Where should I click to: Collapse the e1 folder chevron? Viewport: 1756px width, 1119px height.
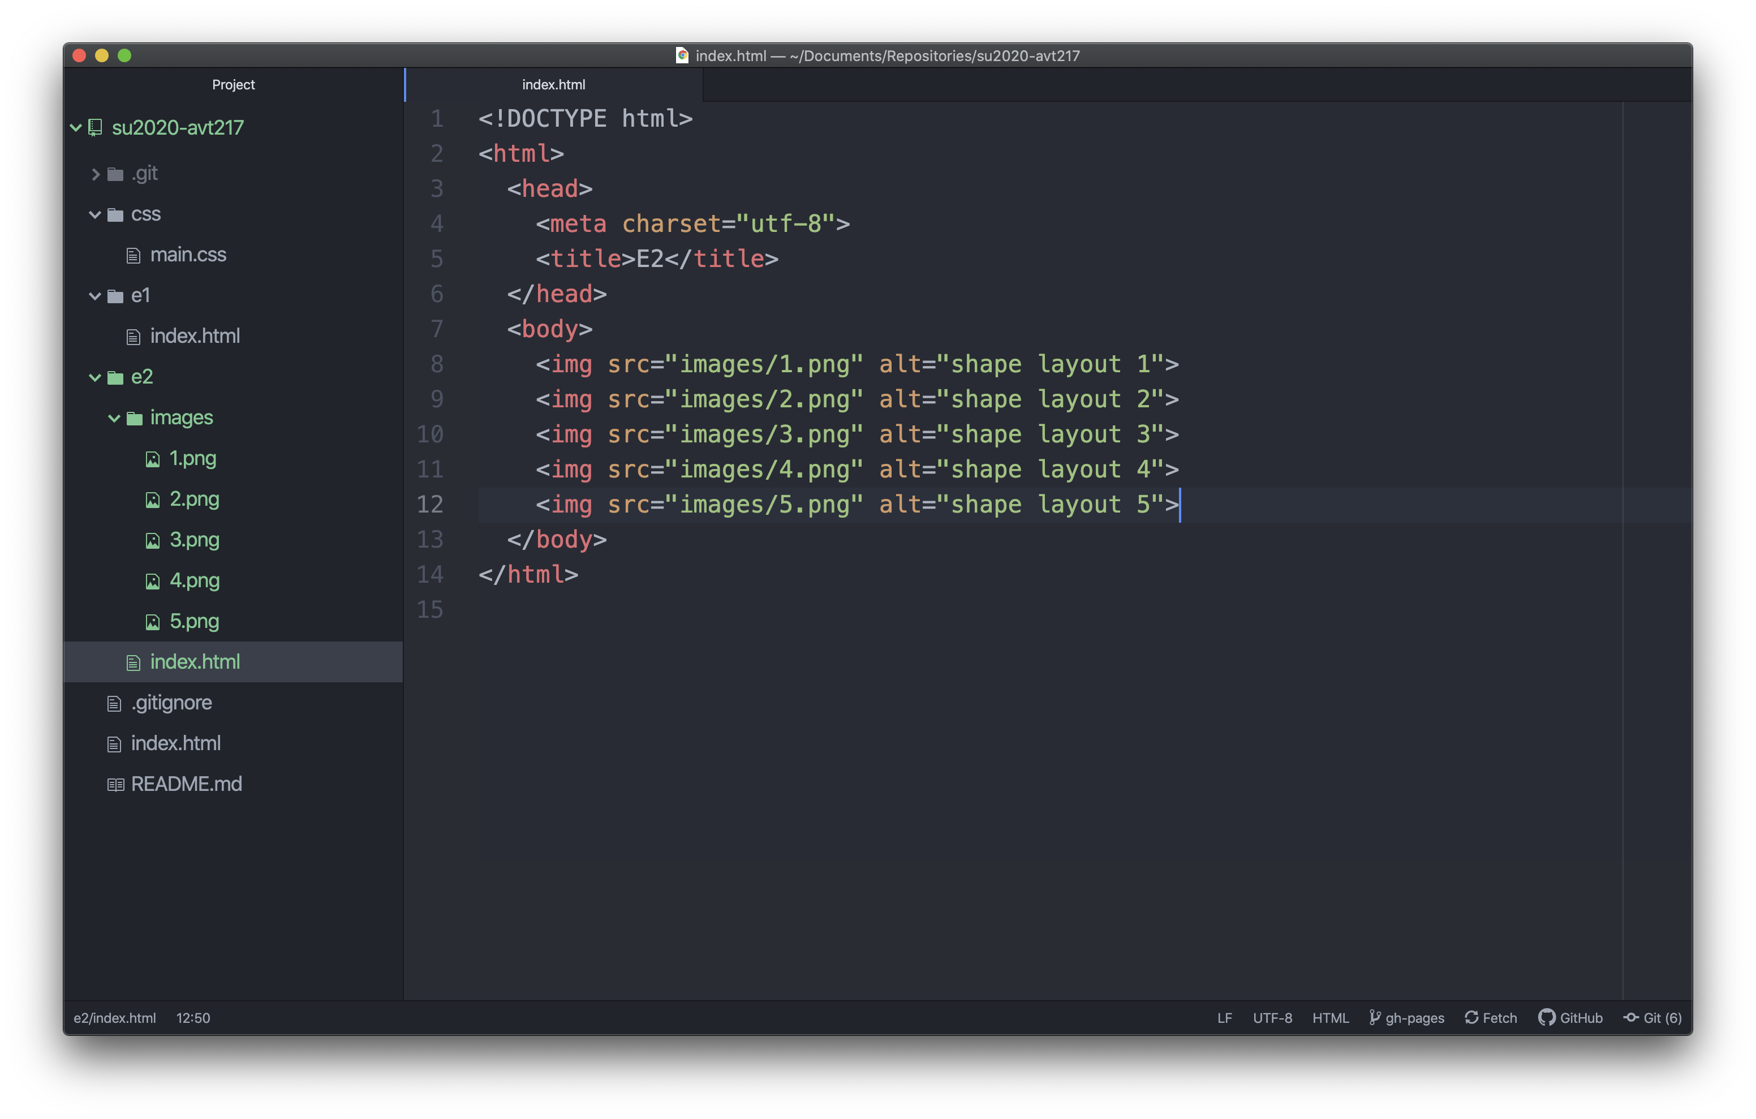[x=95, y=295]
